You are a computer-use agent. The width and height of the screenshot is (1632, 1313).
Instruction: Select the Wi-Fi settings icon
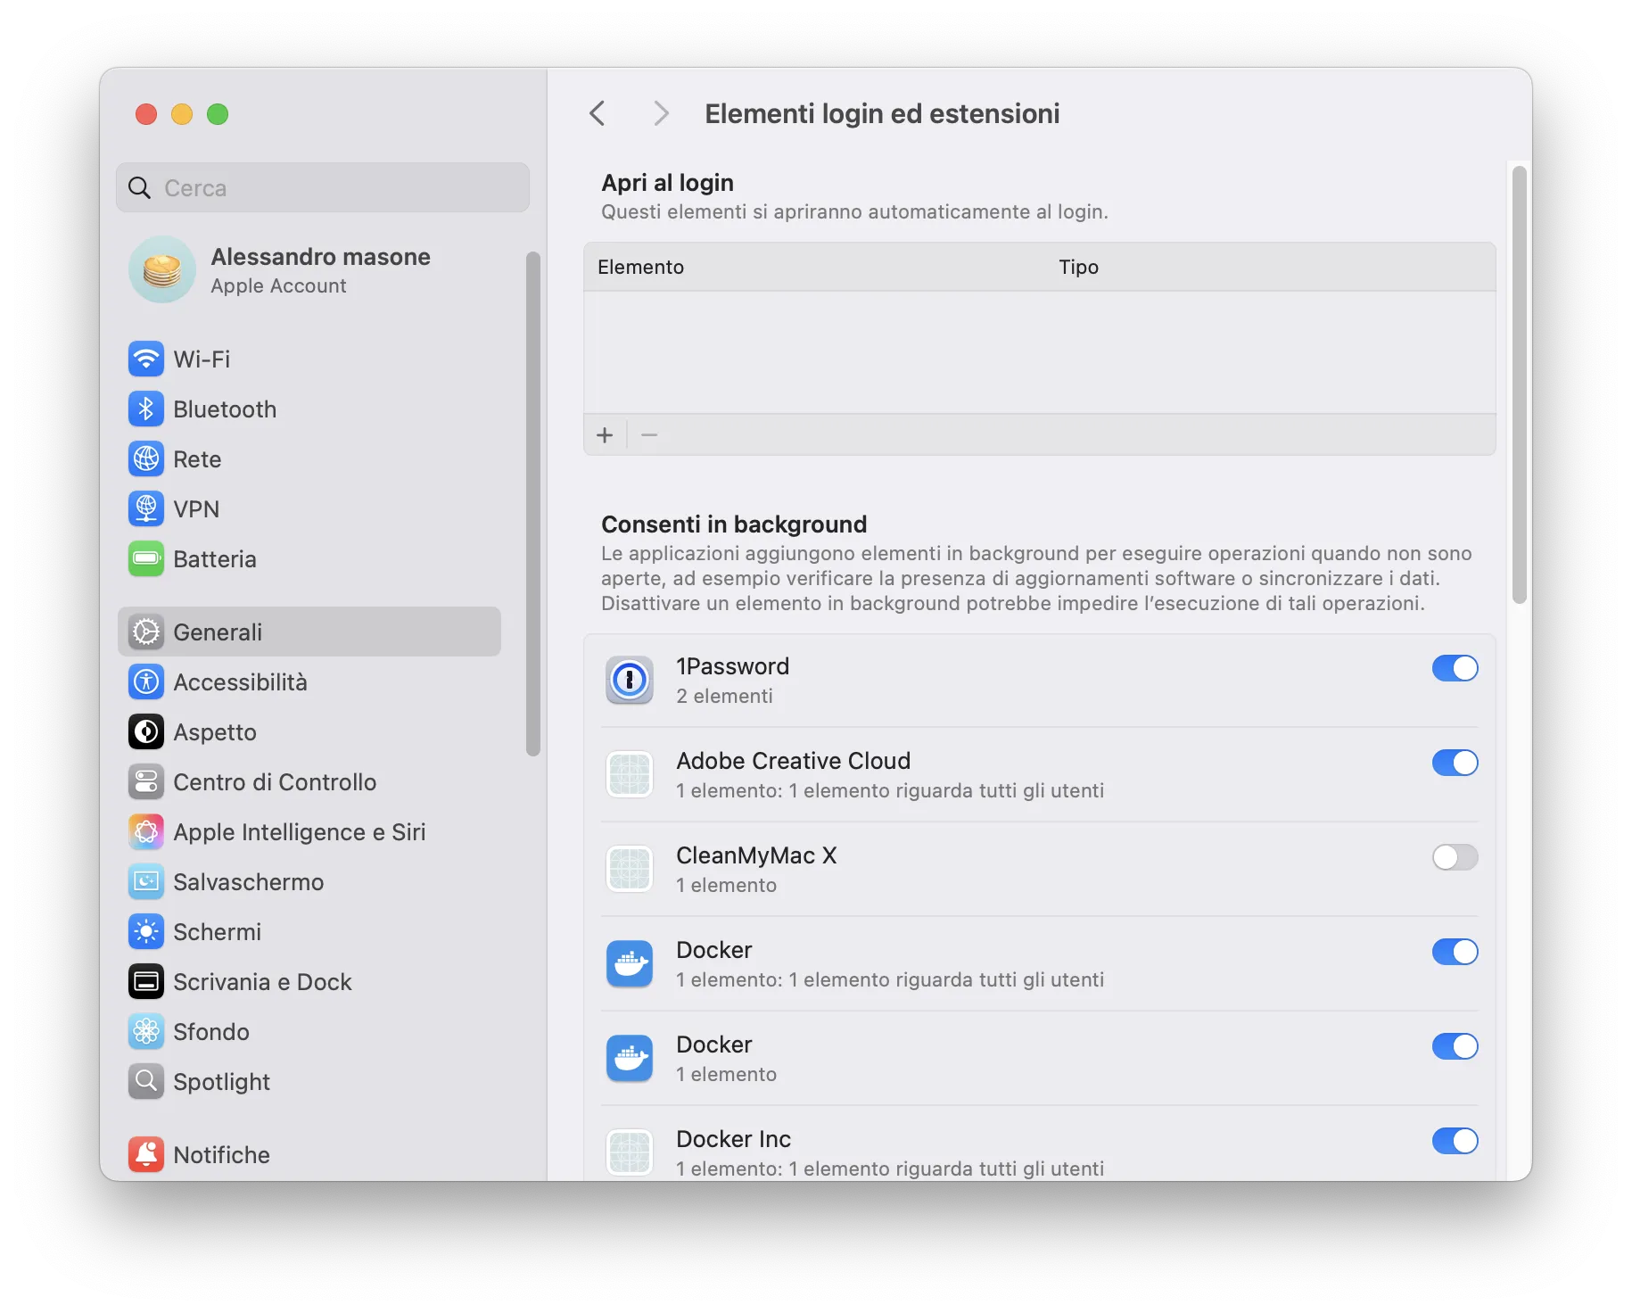tap(146, 359)
